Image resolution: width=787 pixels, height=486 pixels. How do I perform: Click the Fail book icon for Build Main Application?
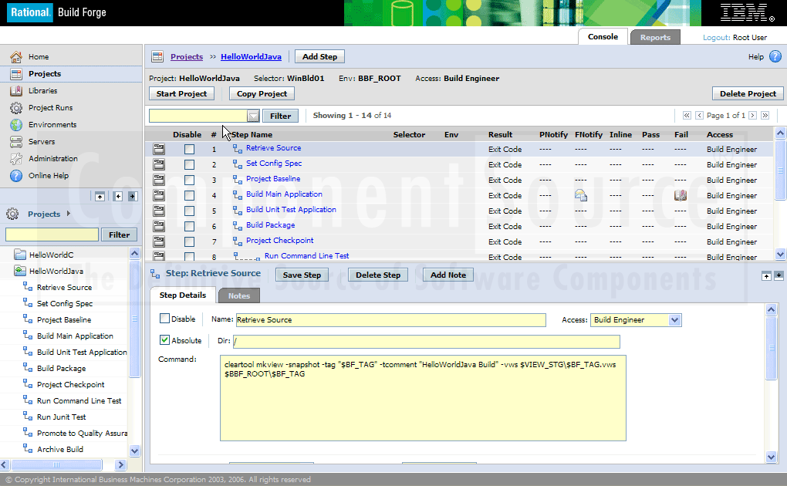click(681, 195)
